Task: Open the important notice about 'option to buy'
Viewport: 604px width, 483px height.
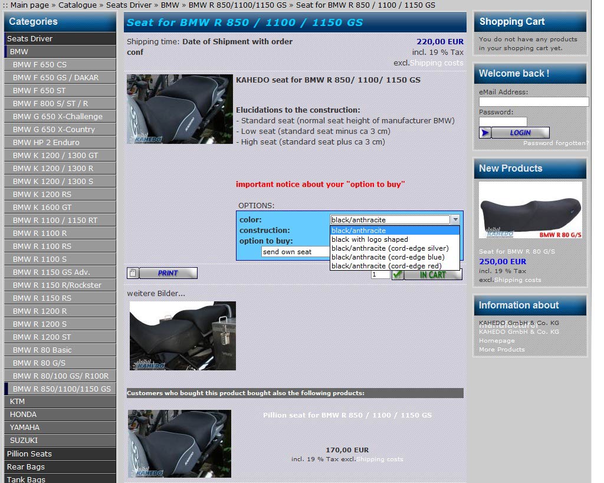Action: (x=320, y=184)
